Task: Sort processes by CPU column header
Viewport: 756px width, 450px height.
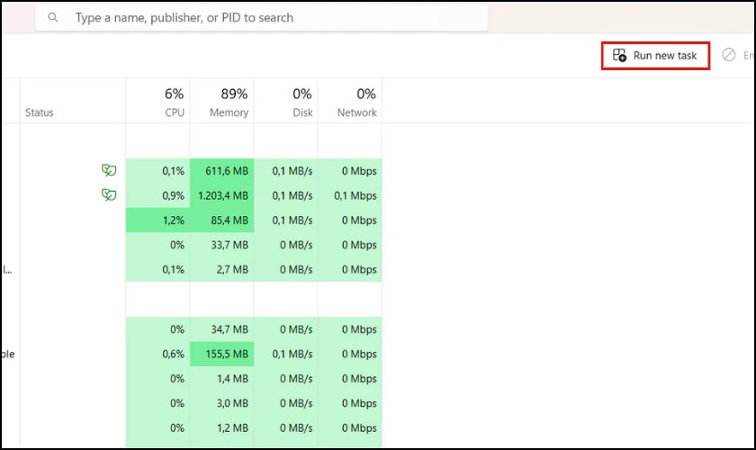Action: tap(157, 101)
